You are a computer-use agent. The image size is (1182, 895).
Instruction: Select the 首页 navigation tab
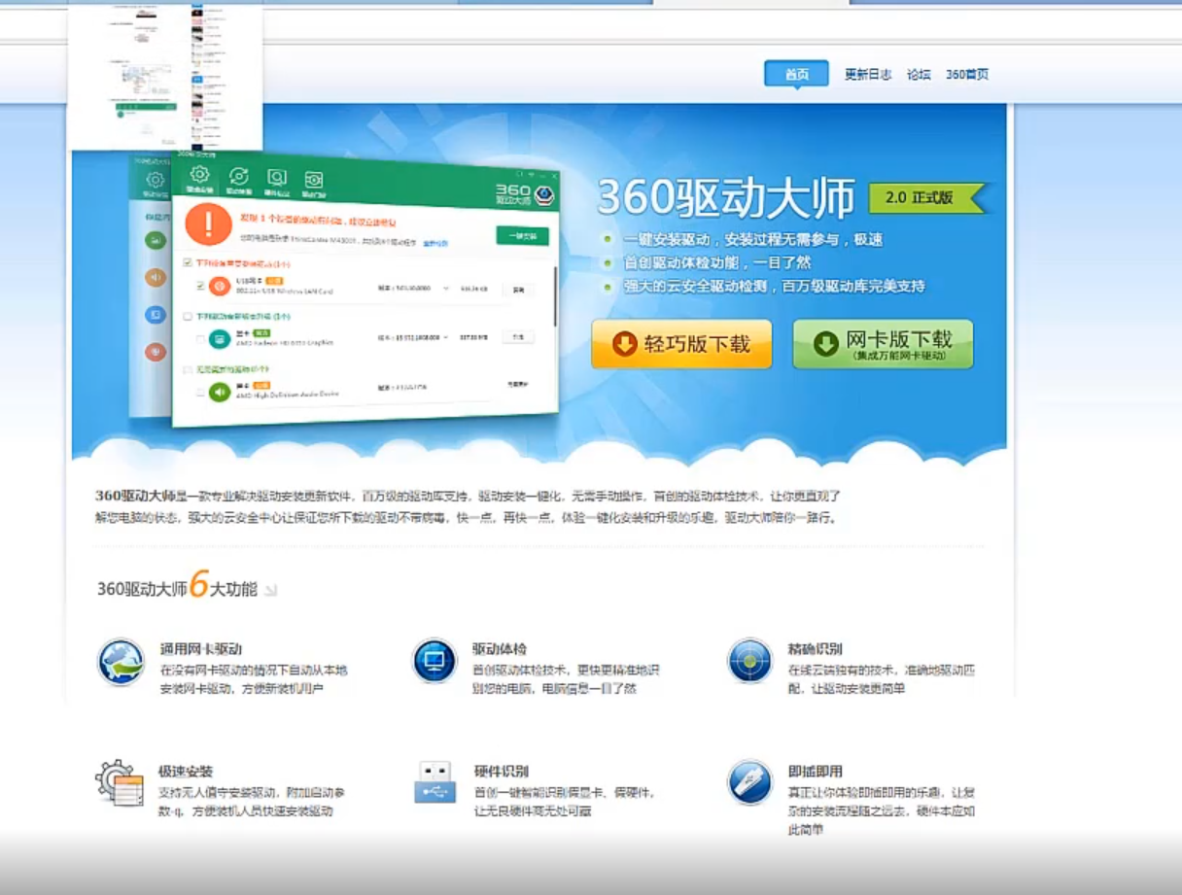tap(796, 74)
